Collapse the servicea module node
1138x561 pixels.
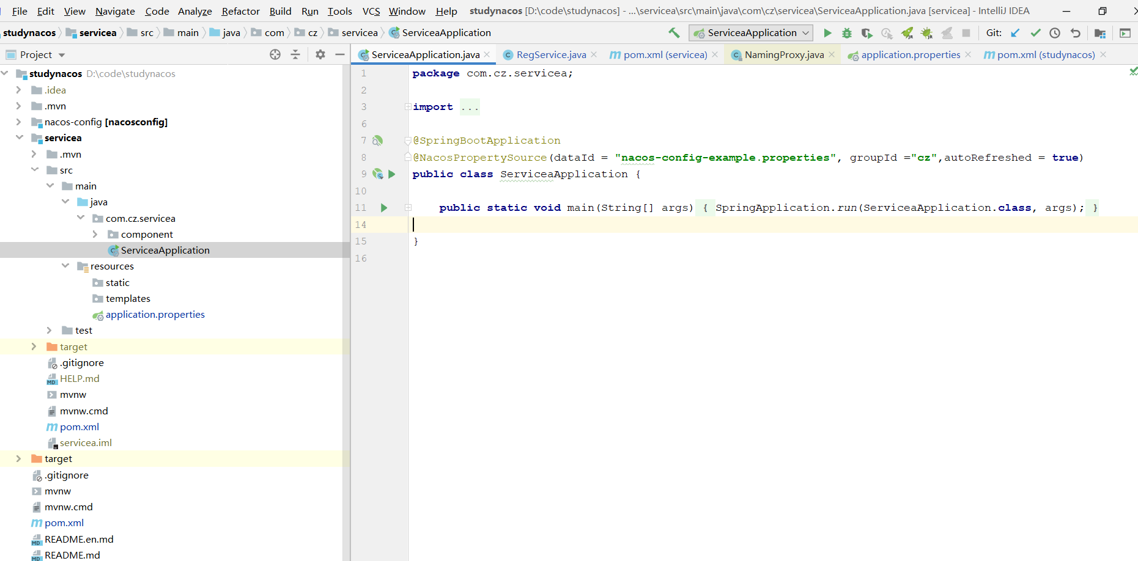[19, 137]
